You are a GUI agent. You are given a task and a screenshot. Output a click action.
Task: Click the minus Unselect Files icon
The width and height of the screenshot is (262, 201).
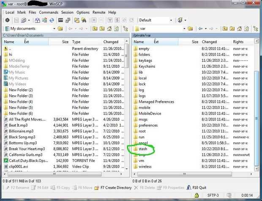pos(101,20)
